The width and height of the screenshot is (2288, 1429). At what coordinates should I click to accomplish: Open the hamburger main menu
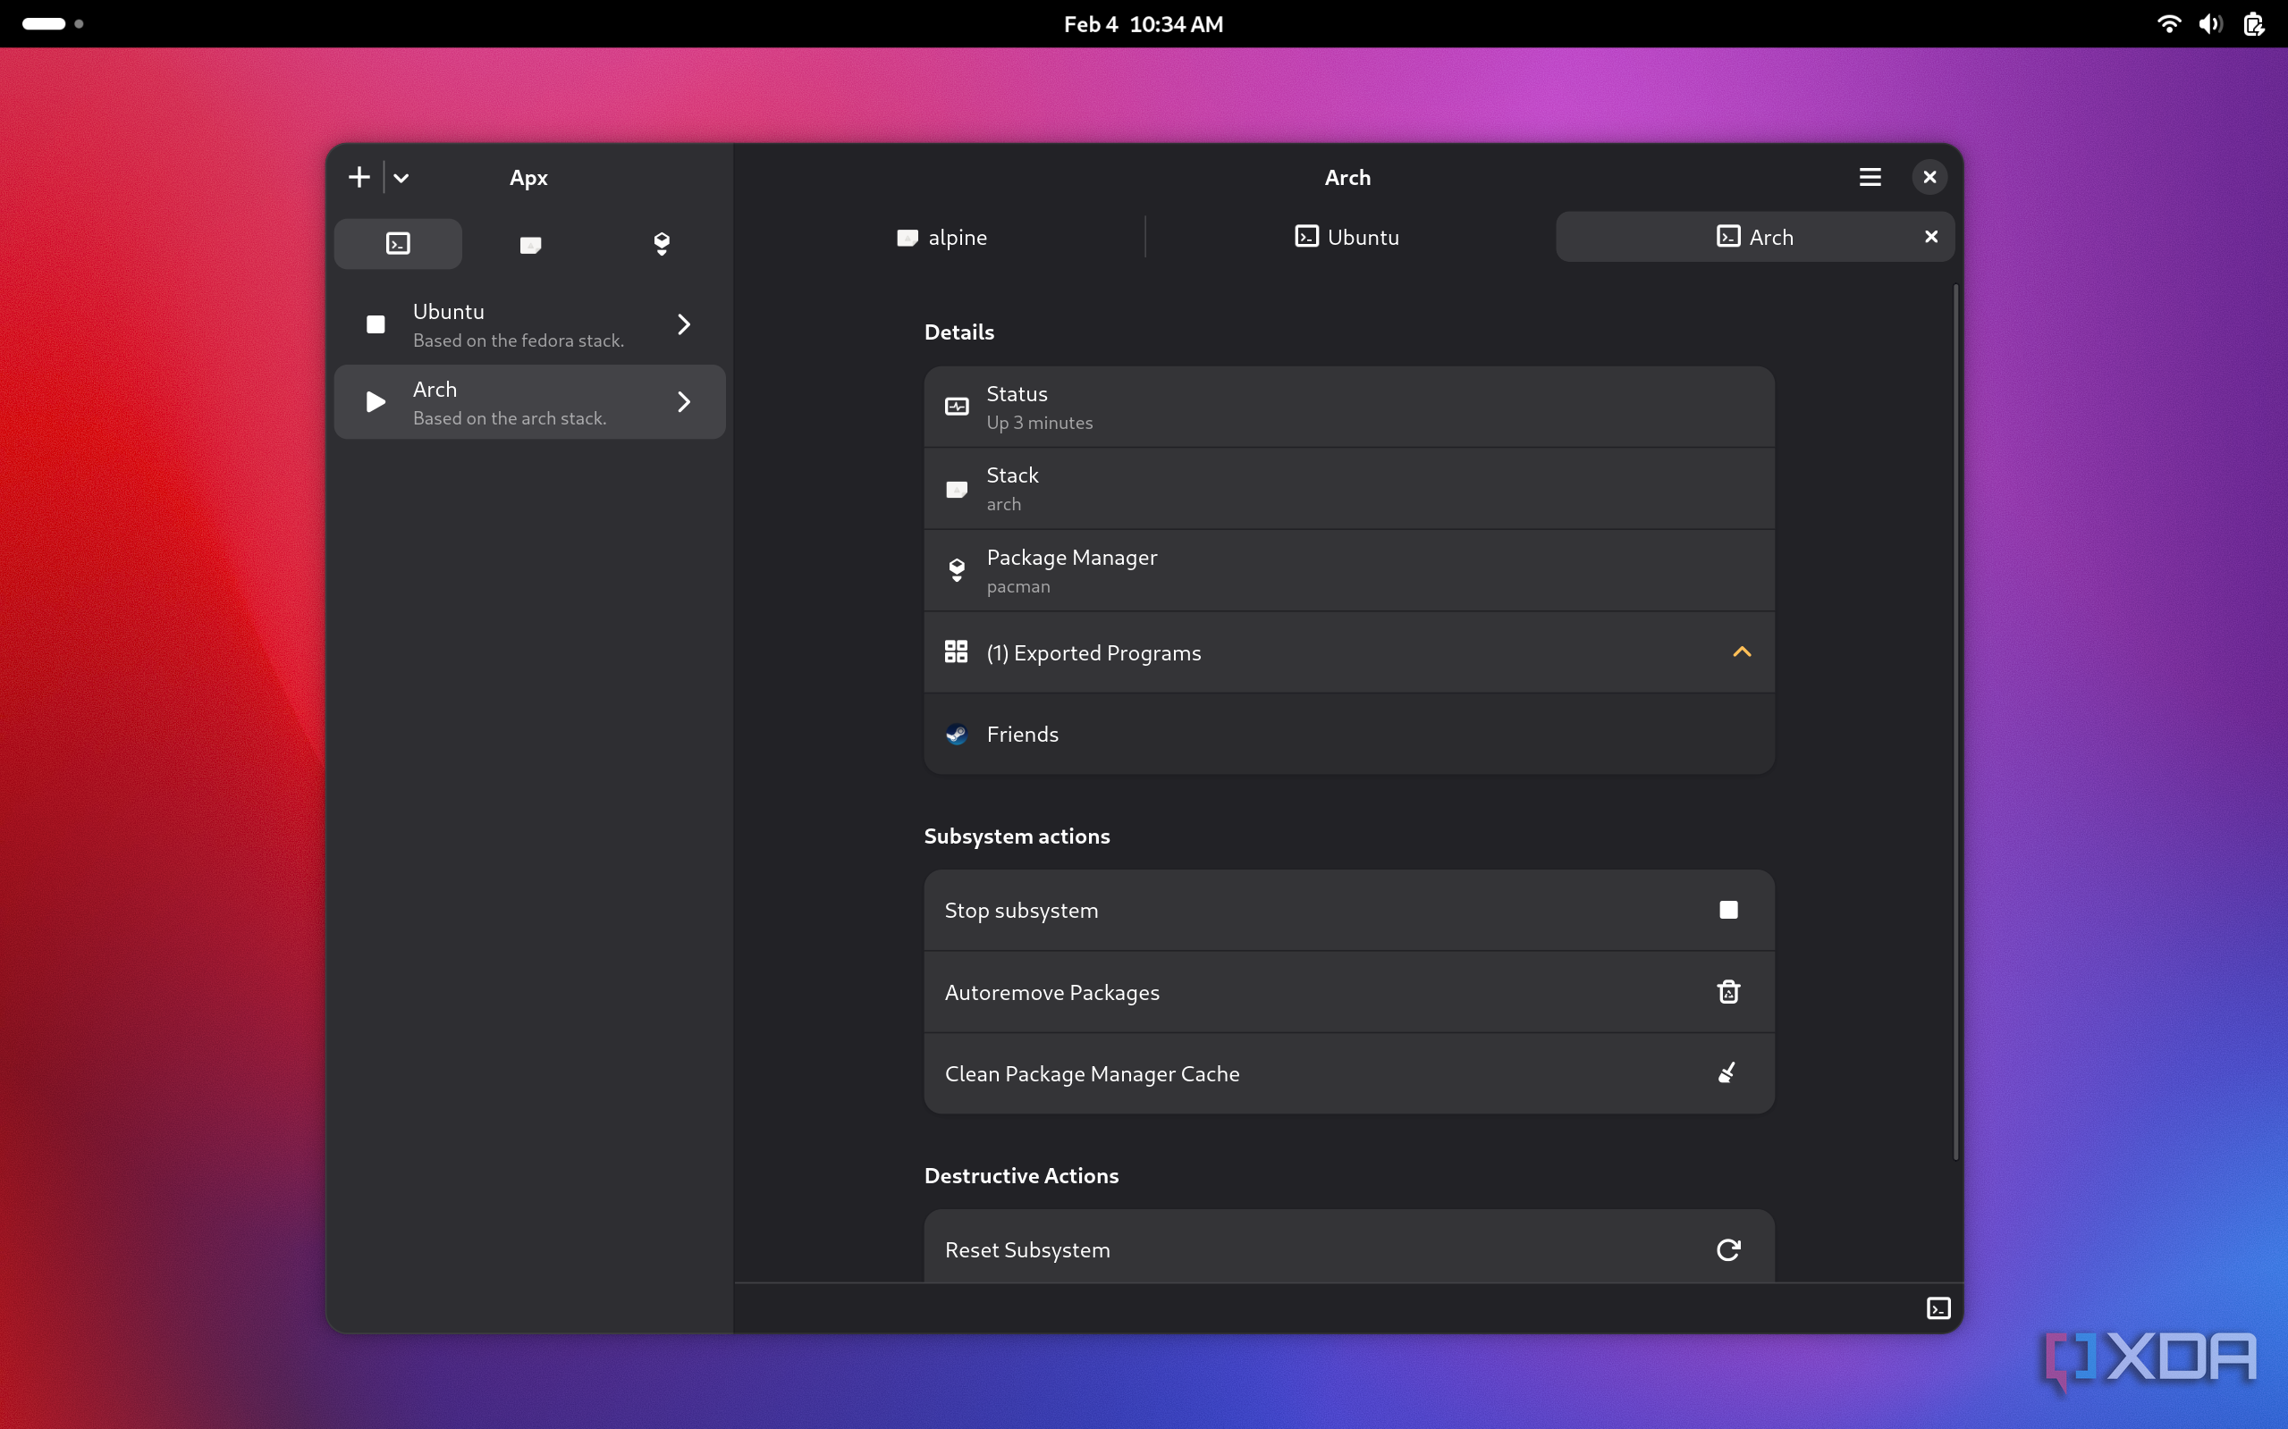(1870, 178)
